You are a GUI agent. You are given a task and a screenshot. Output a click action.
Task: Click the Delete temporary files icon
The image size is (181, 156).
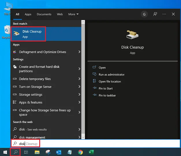15,79
